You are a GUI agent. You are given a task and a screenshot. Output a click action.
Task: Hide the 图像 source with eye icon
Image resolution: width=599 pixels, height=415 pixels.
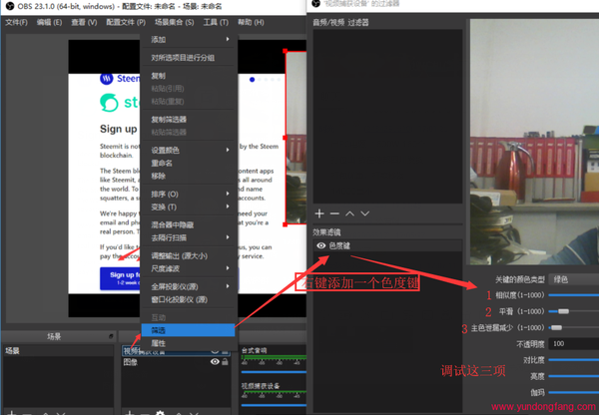(215, 362)
